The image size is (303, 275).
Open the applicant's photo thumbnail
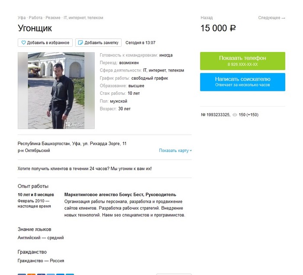pyautogui.click(x=56, y=91)
